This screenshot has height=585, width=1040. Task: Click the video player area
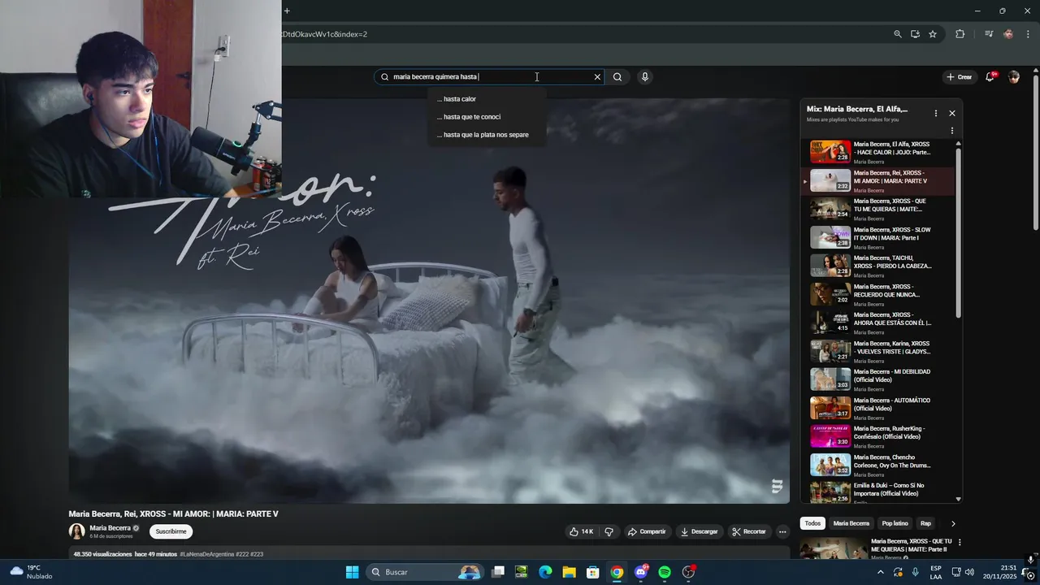pyautogui.click(x=429, y=301)
